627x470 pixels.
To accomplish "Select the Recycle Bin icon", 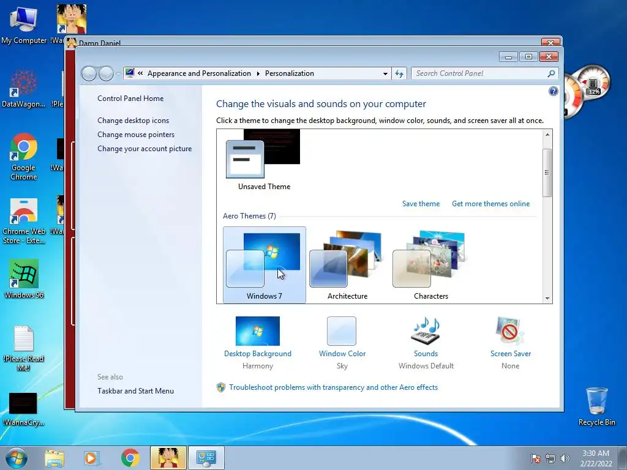I will point(596,406).
